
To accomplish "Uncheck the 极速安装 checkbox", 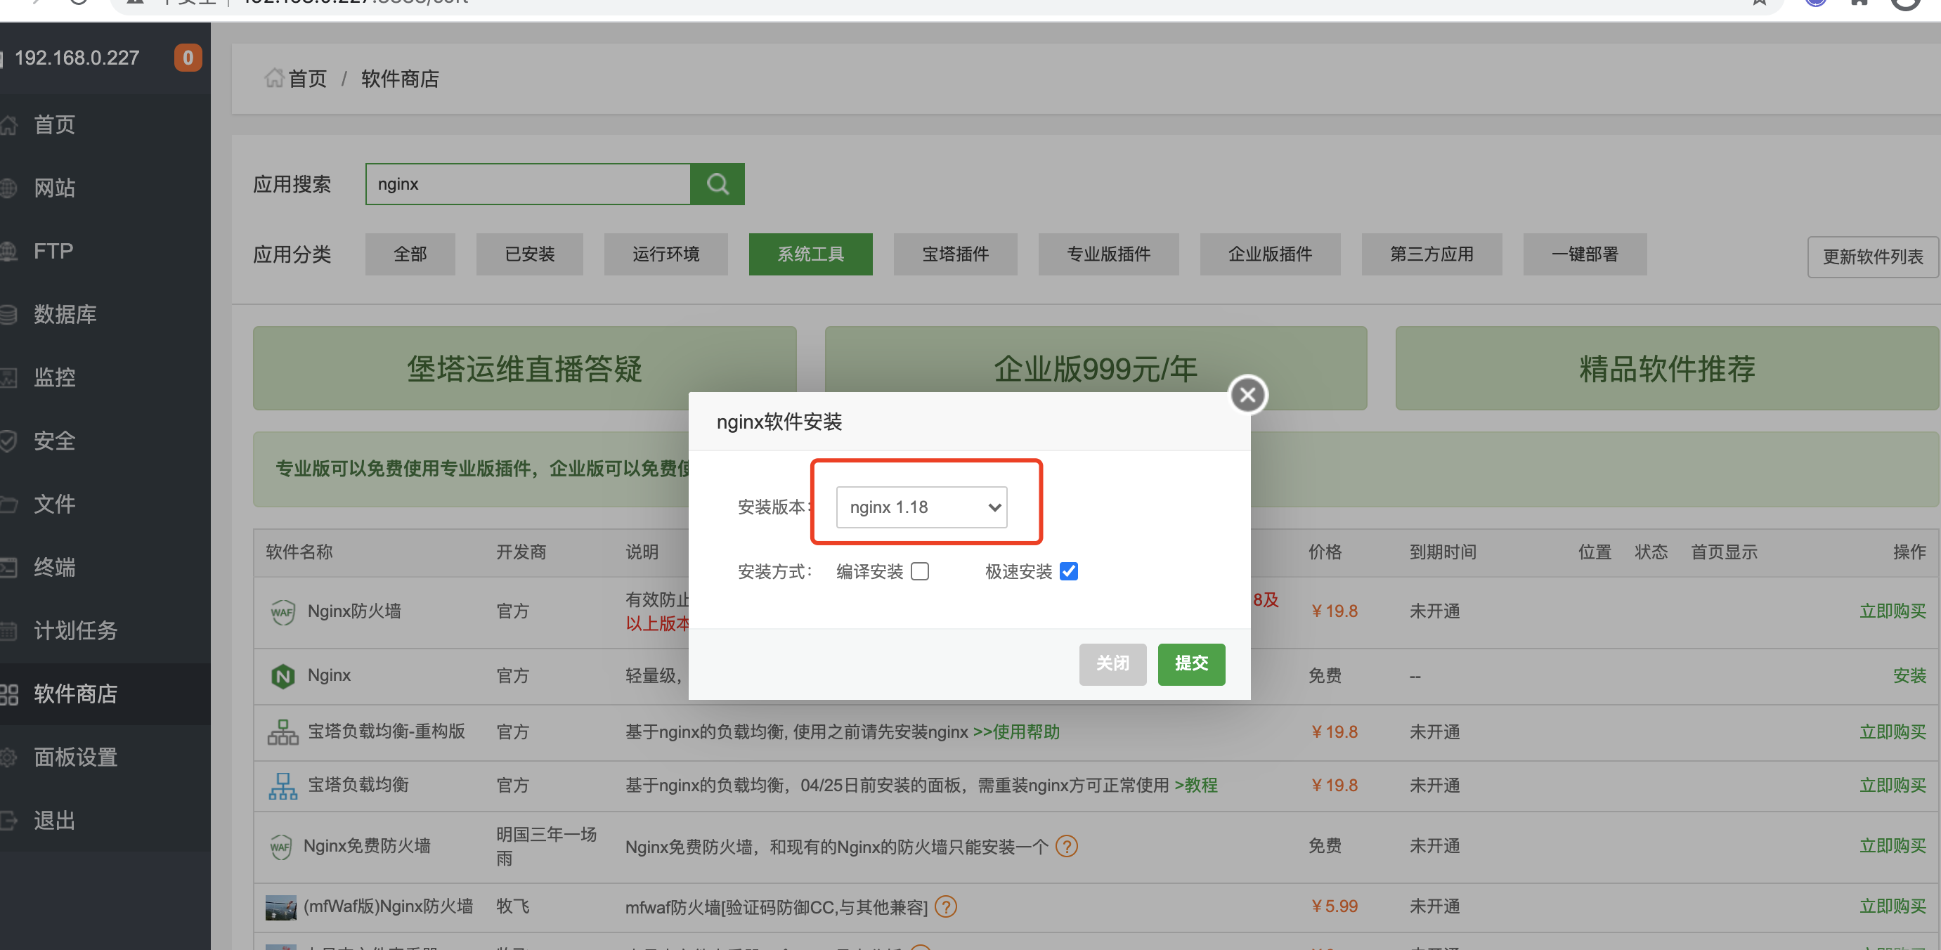I will click(1067, 572).
